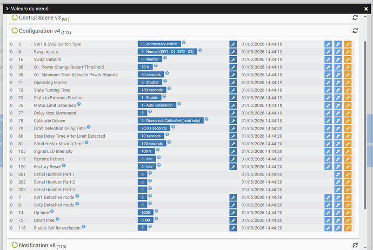Image resolution: width=373 pixels, height=250 pixels.
Task: Click the dialog's vertical scrollbar thumb
Action: pos(365,125)
